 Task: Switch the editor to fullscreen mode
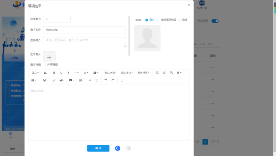tap(122, 80)
